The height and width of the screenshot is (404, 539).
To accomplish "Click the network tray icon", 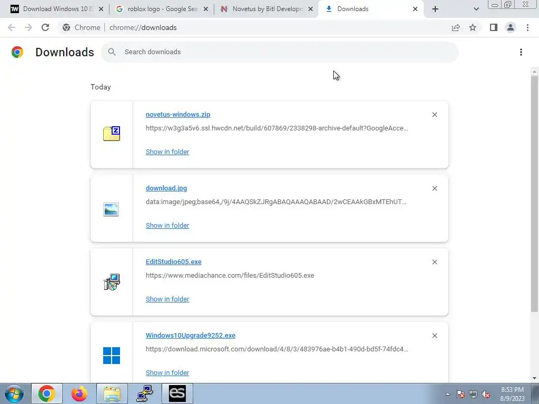I will pyautogui.click(x=473, y=394).
